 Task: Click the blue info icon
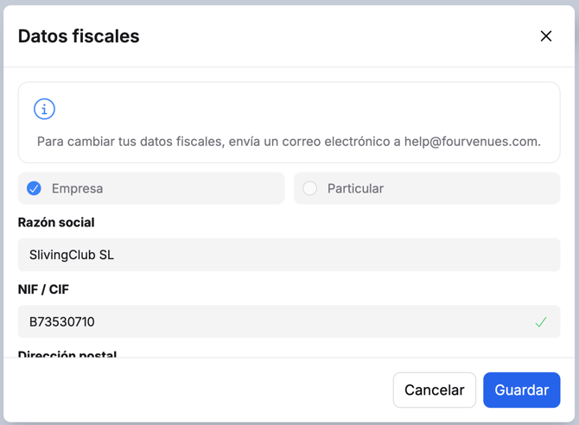[x=44, y=109]
